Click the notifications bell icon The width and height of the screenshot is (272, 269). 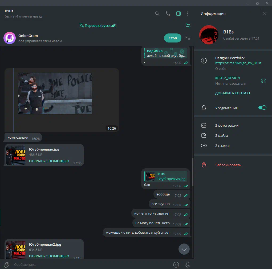click(x=204, y=108)
